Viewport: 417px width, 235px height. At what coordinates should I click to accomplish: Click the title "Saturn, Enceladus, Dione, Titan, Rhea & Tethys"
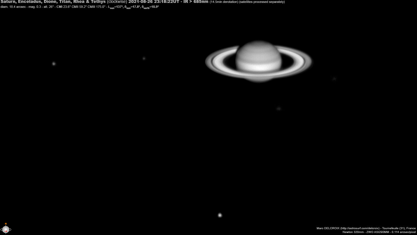click(x=53, y=2)
